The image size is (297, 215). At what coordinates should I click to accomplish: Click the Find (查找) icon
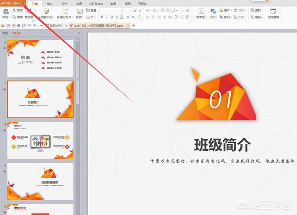click(258, 10)
